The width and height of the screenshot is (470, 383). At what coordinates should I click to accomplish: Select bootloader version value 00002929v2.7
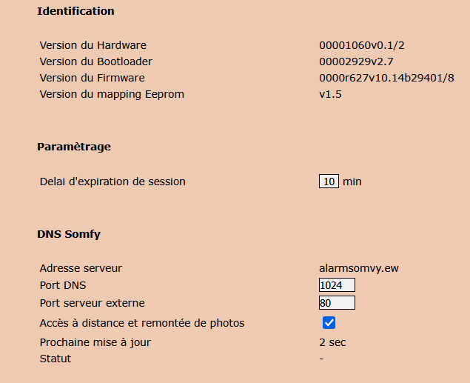(356, 61)
